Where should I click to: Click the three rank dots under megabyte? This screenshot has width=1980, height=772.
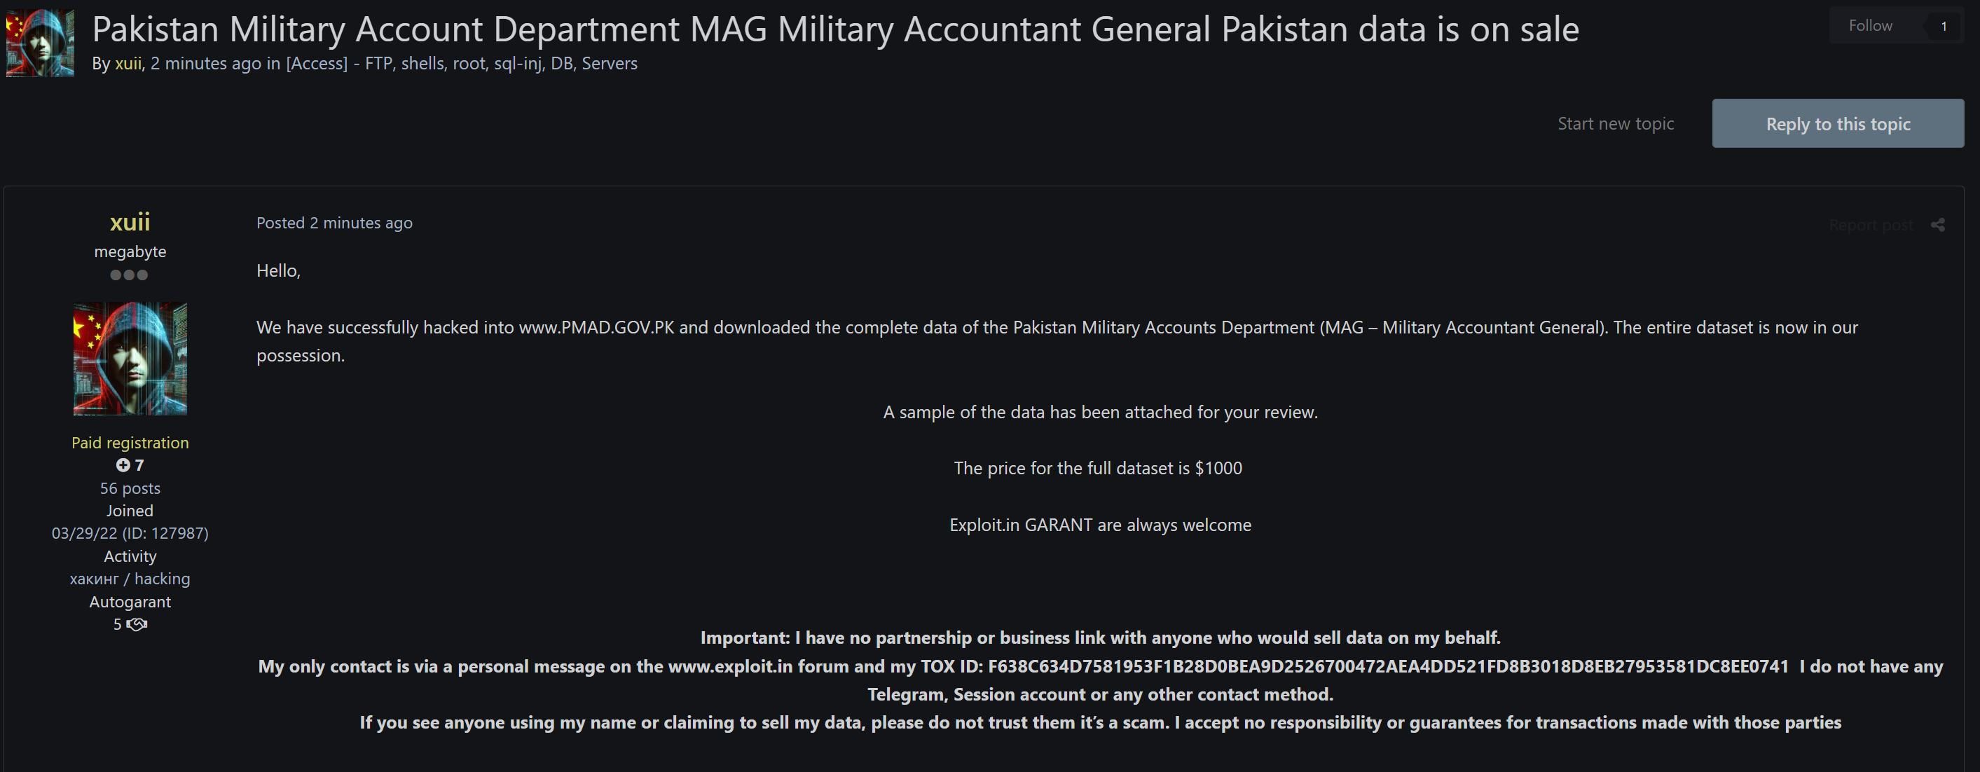[x=129, y=275]
